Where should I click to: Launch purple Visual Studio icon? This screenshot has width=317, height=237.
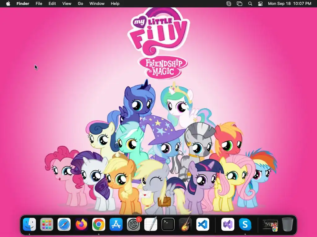pyautogui.click(x=228, y=224)
